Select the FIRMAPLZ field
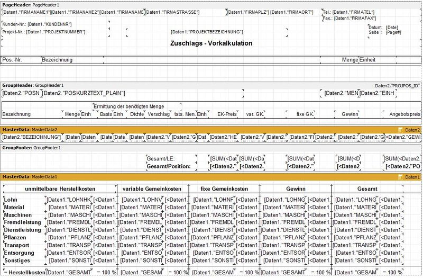Image resolution: width=423 pixels, height=278 pixels. (248, 12)
